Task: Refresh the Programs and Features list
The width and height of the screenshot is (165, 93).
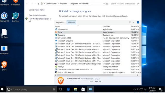Action: coord(107,4)
